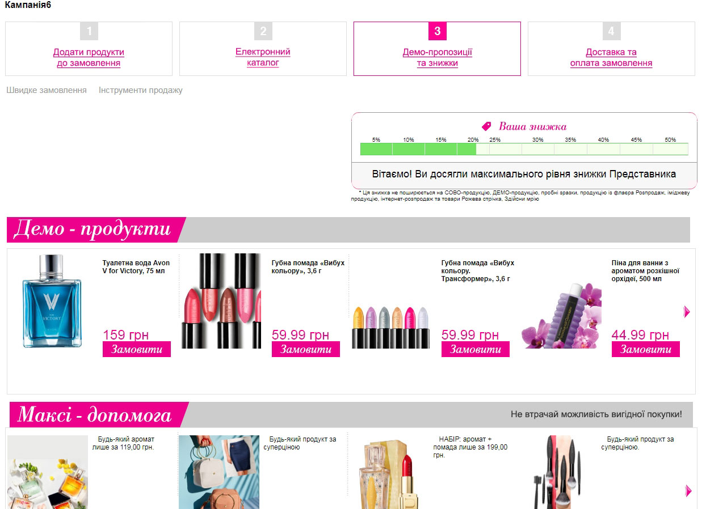Order Avon V for Victory with Замовити
The image size is (706, 509).
coord(137,349)
